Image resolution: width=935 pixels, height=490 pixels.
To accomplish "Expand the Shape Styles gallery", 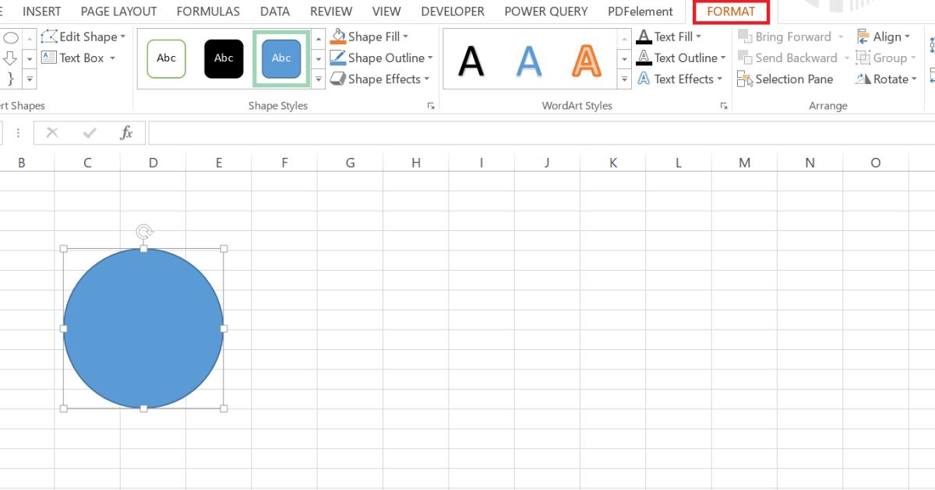I will coord(319,78).
